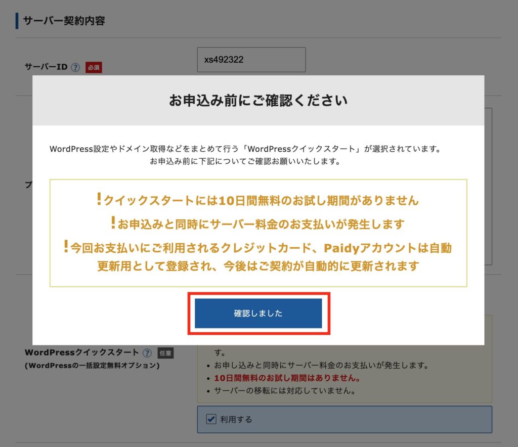The height and width of the screenshot is (447, 518).
Task: Click the WordPressクイックスタート field label
Action: point(81,352)
